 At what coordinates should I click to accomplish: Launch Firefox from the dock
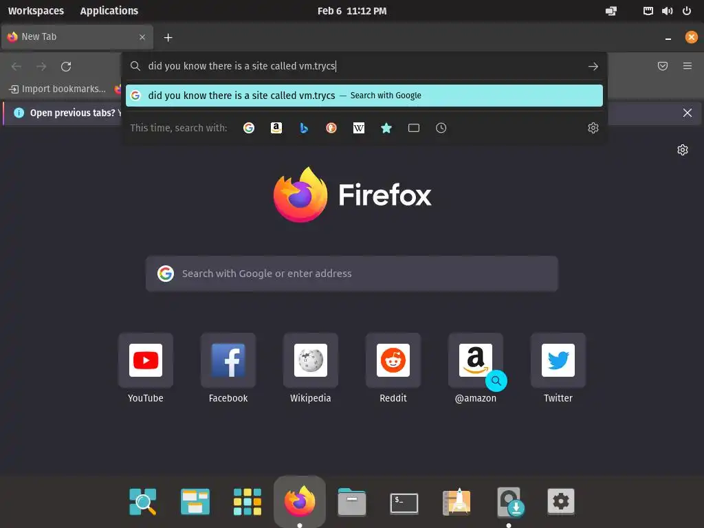(300, 501)
